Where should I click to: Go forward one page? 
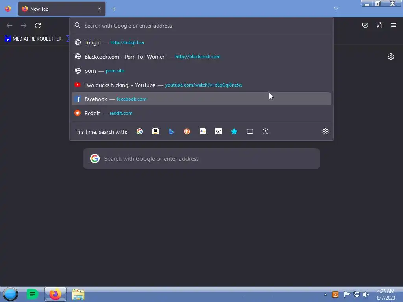24,26
